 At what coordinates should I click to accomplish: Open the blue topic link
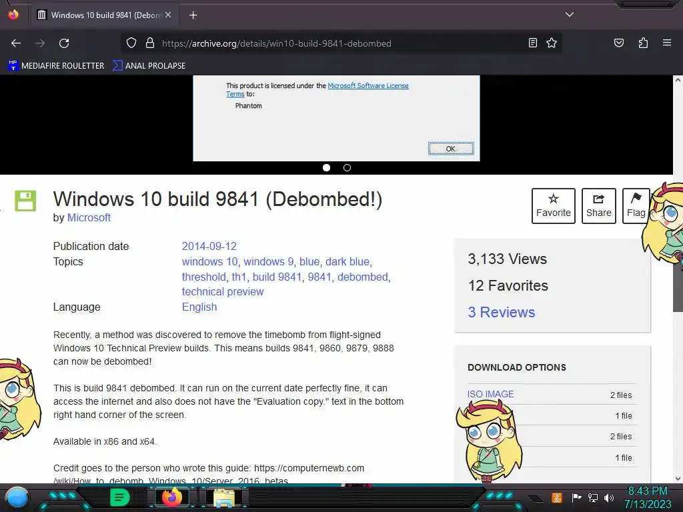tap(309, 261)
